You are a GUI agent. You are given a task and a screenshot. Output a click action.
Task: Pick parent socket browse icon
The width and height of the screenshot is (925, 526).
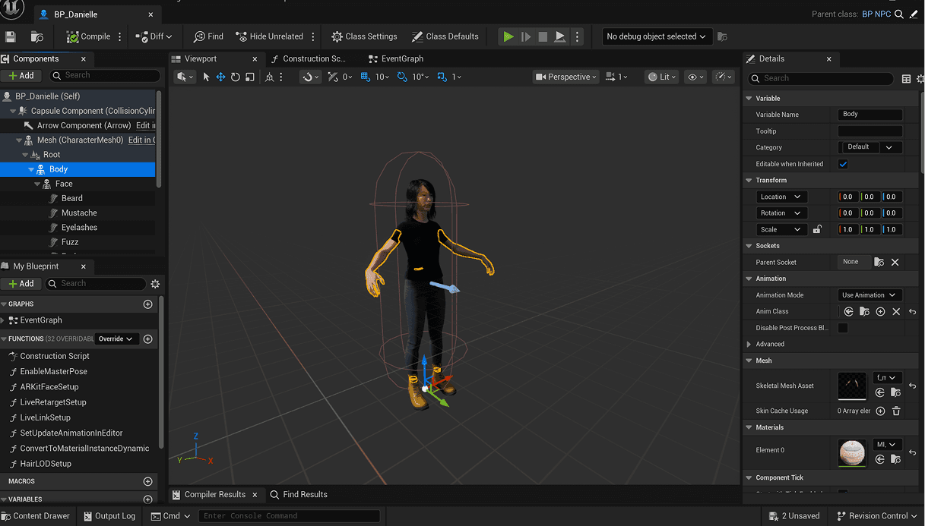(x=879, y=262)
